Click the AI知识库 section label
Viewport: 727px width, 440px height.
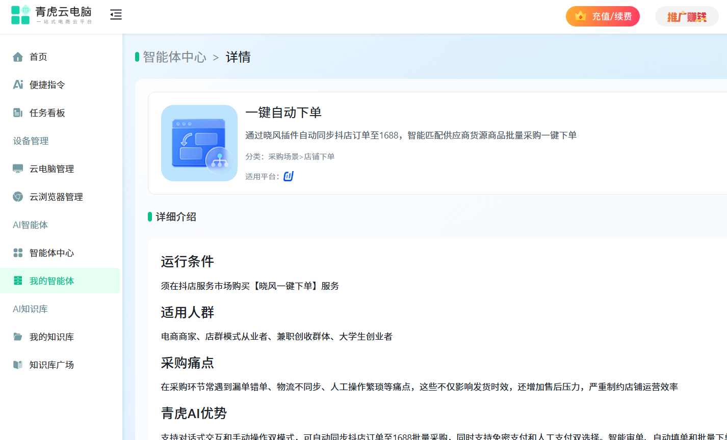tap(30, 309)
